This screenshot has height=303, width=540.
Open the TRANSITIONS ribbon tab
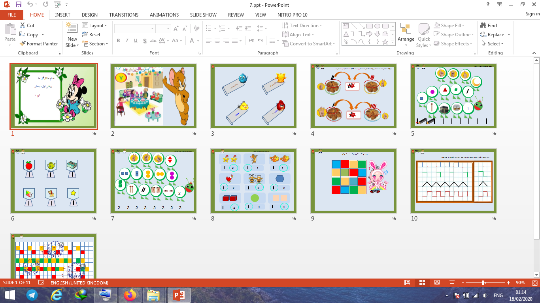[x=124, y=15]
